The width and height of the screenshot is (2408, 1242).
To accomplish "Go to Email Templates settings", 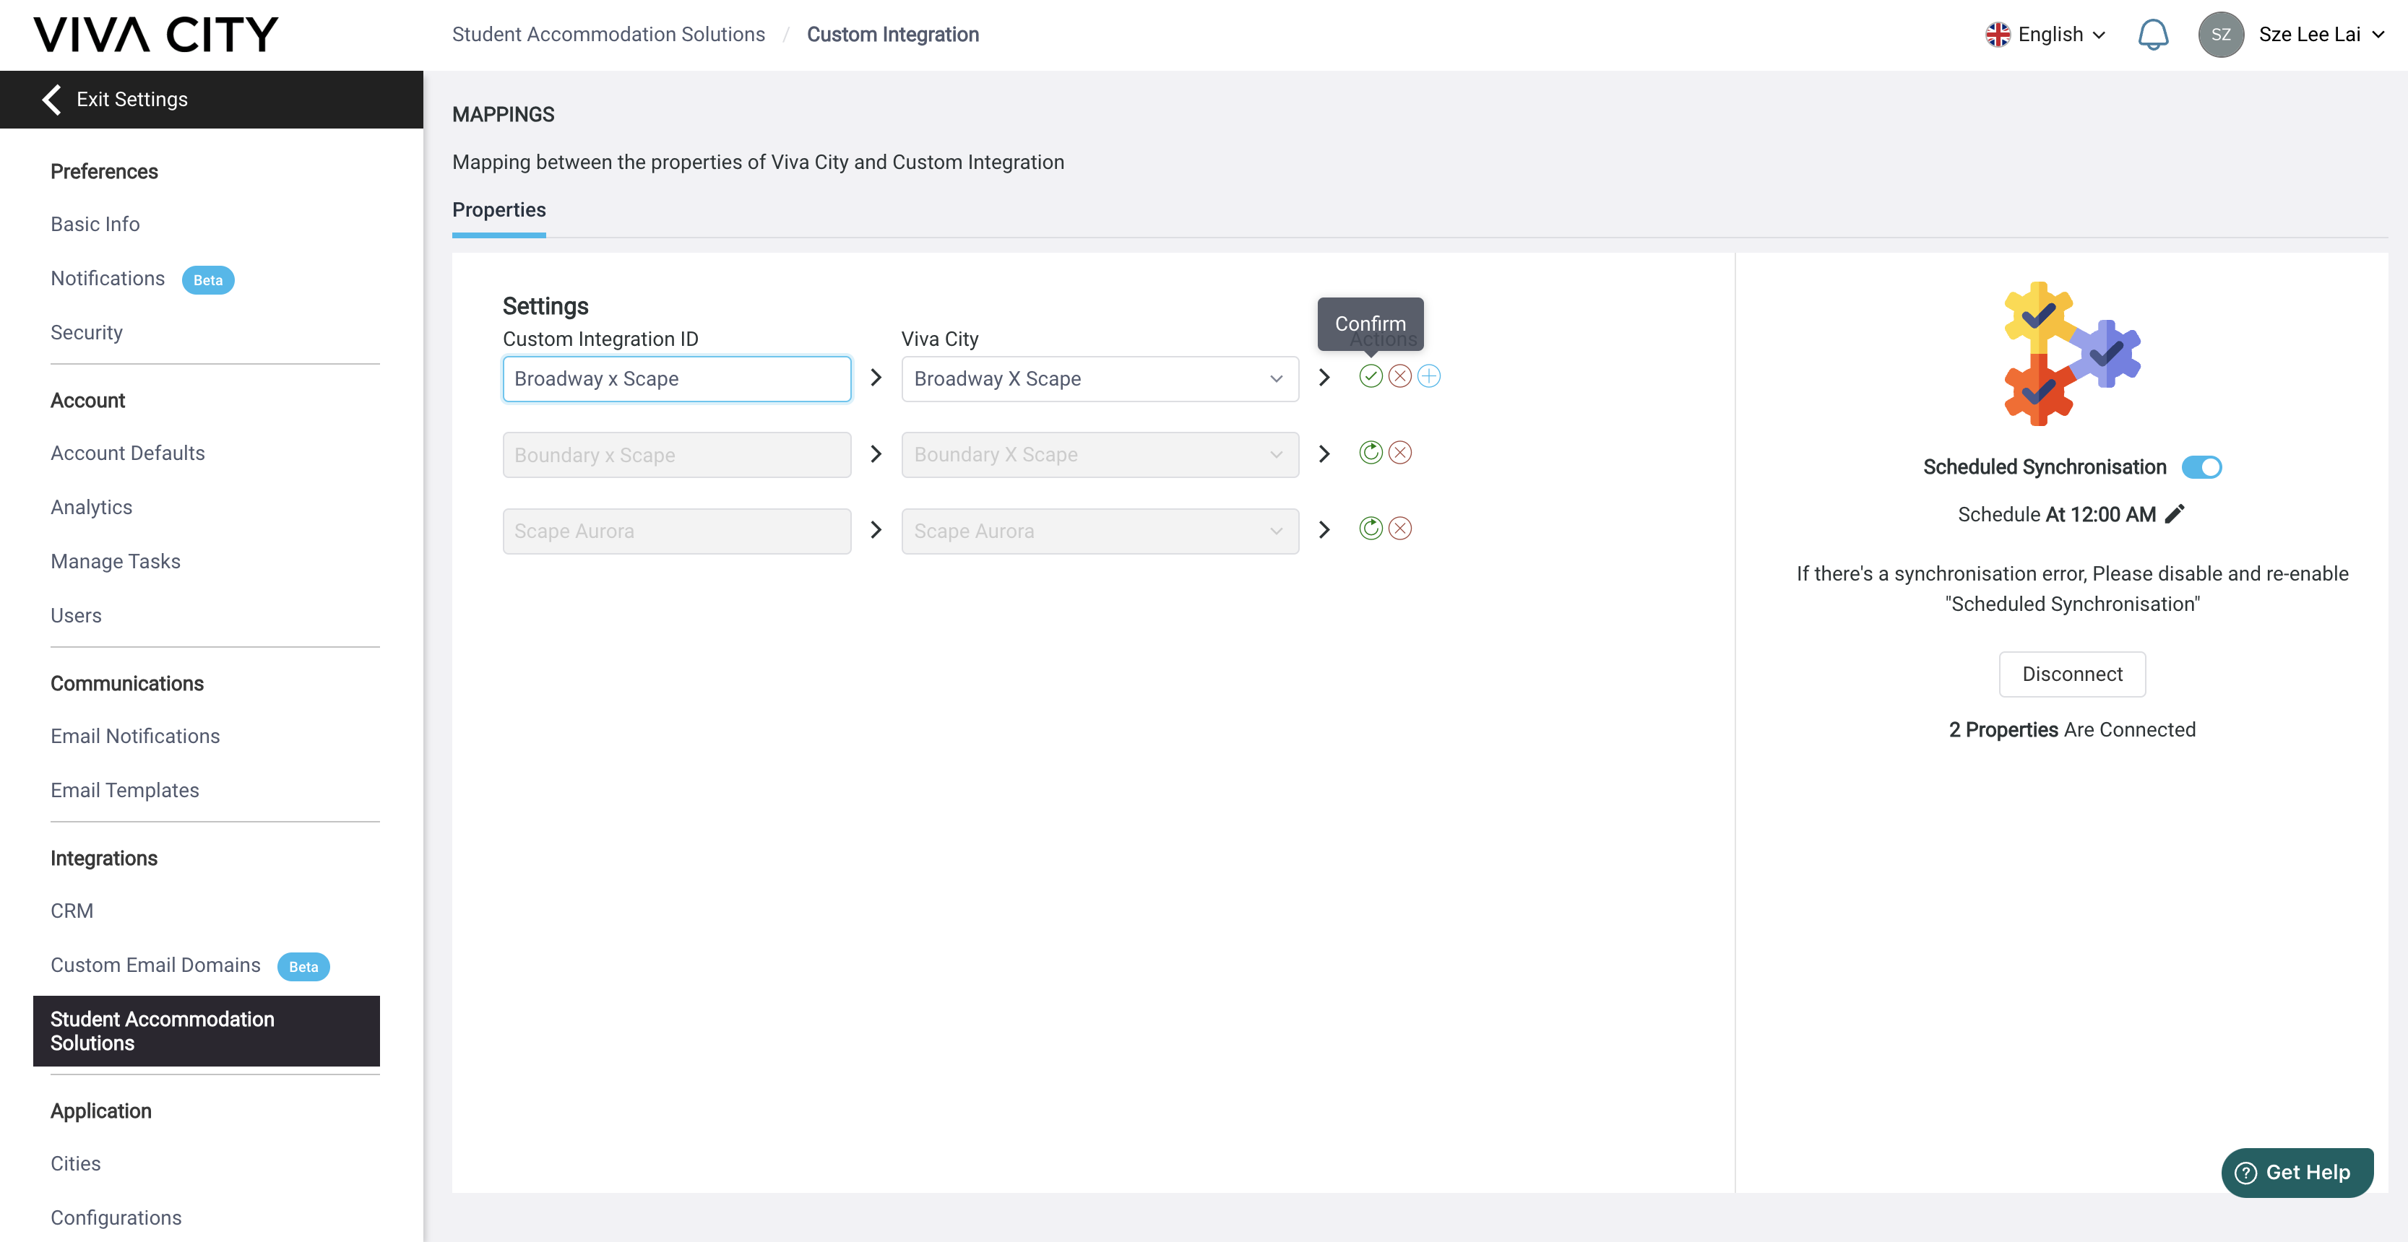I will point(125,791).
